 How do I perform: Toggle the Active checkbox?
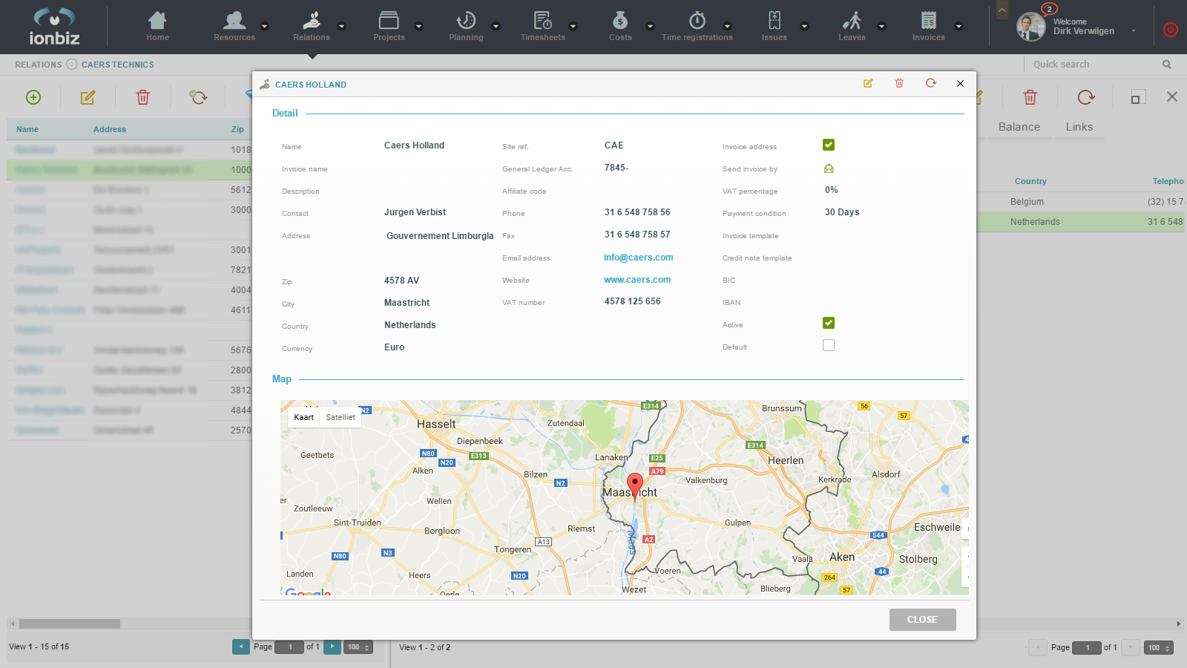point(829,323)
